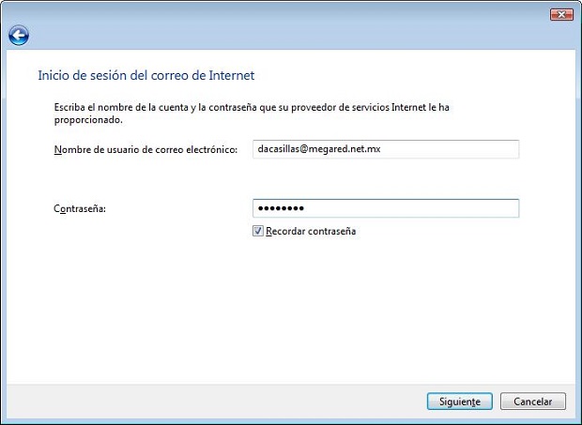Place cursor in empty part of password field
The image size is (582, 425).
[412, 208]
